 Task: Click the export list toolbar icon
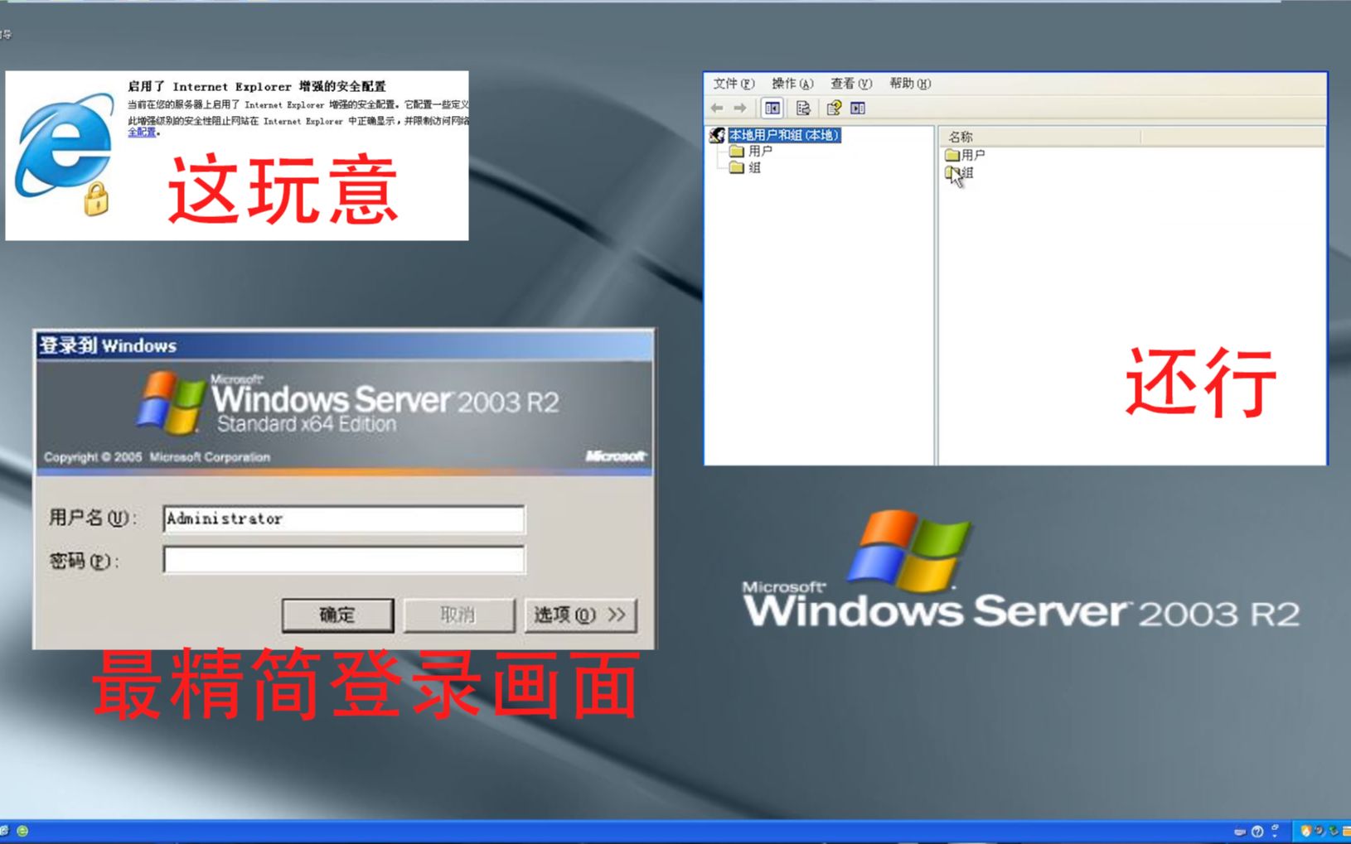803,108
